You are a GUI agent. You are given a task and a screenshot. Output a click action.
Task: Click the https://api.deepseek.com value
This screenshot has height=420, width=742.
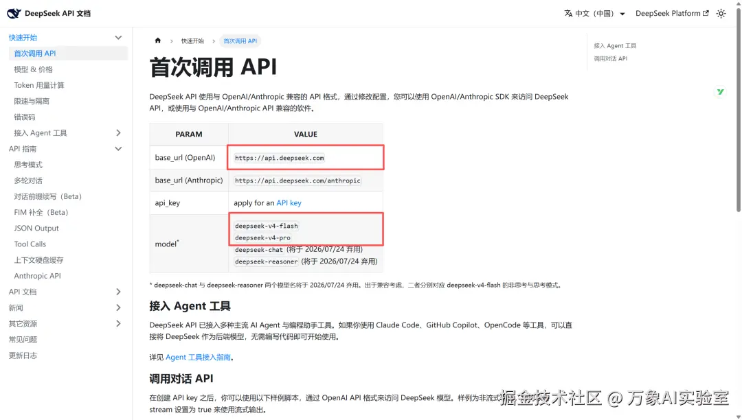279,158
